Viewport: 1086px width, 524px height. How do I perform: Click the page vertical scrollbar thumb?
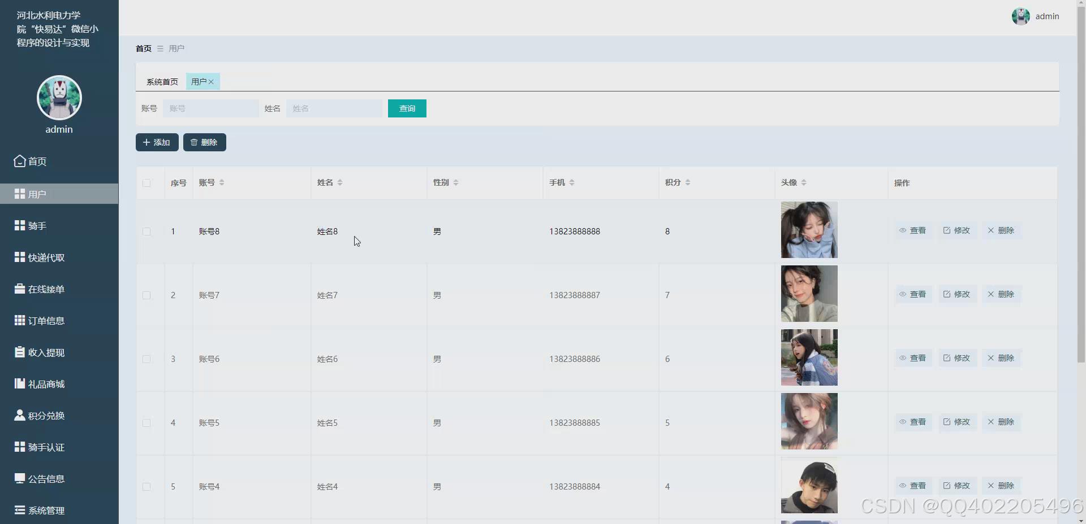(1081, 184)
